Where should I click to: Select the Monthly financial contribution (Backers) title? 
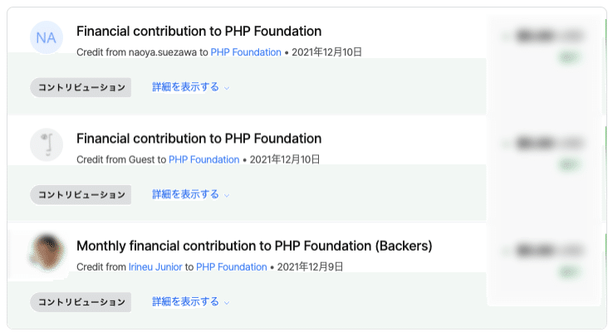coord(254,246)
